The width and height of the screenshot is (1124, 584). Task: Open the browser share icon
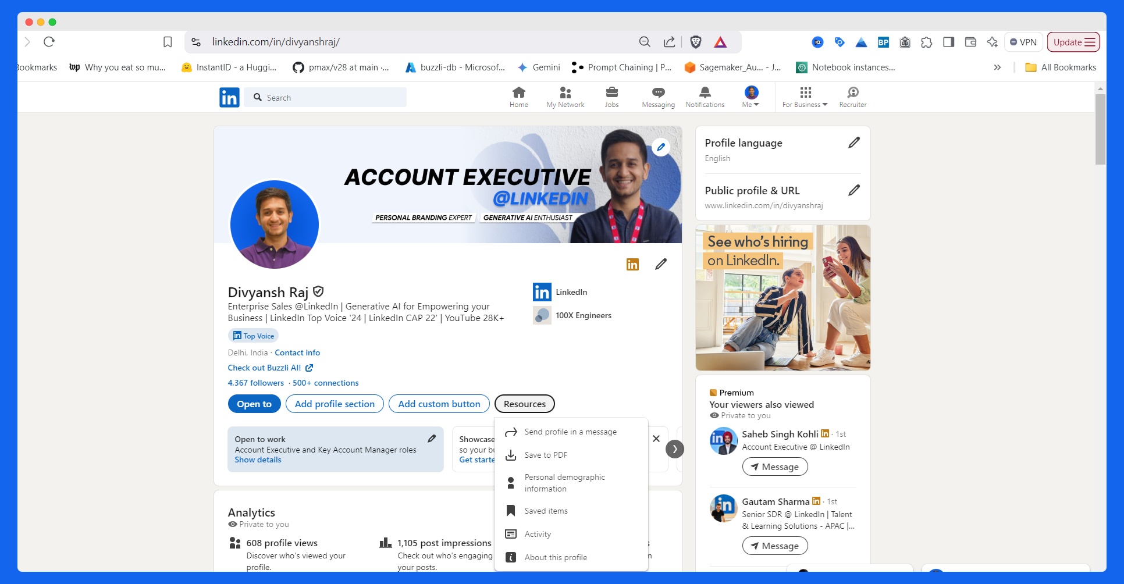[670, 42]
